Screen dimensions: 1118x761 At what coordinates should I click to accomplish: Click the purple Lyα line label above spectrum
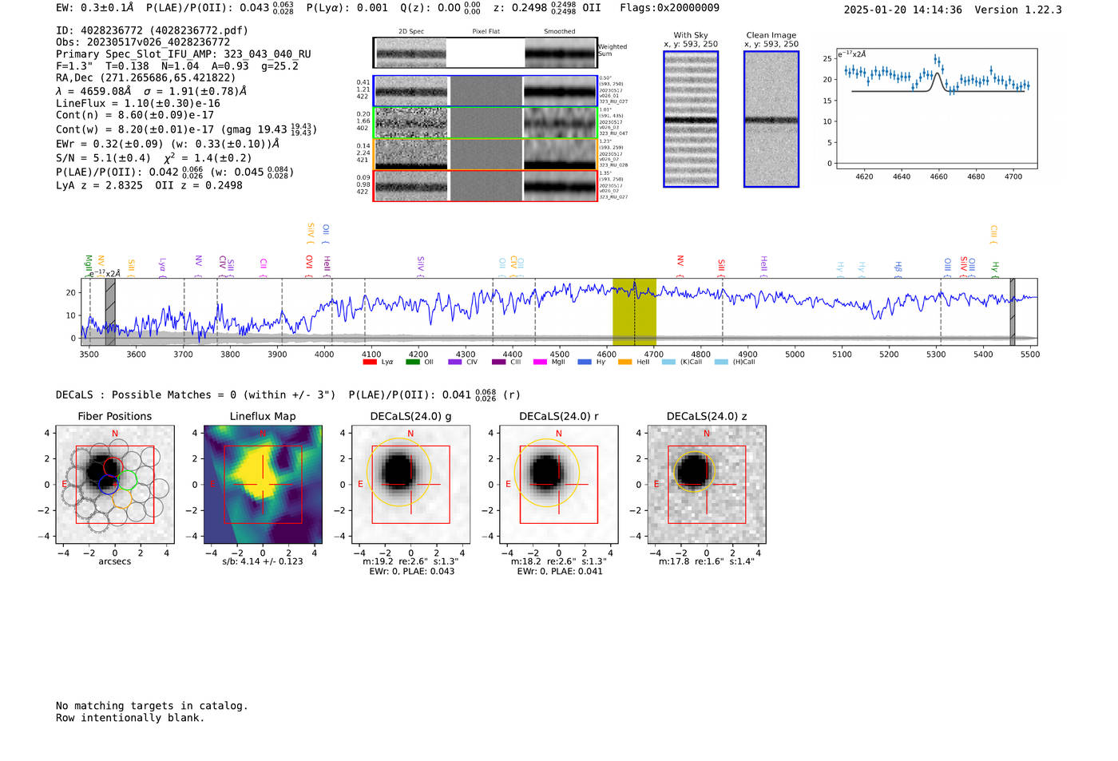(x=163, y=266)
